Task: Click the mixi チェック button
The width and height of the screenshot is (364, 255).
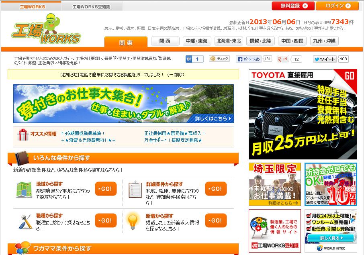Action: click(219, 59)
